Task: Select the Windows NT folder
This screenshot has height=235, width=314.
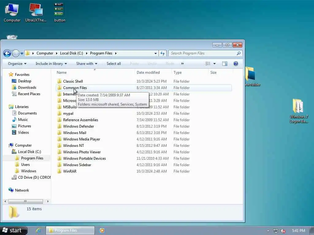Action: (x=74, y=145)
